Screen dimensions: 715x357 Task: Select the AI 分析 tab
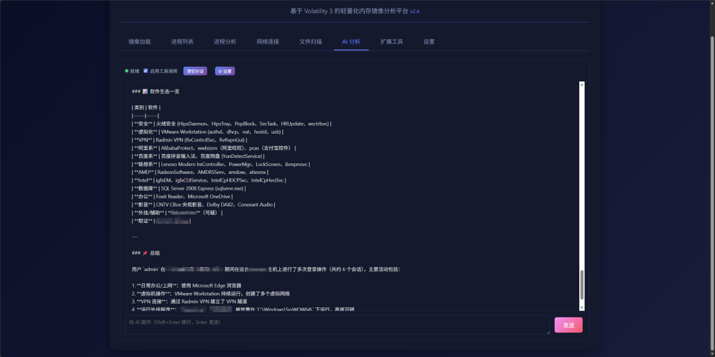pos(351,42)
